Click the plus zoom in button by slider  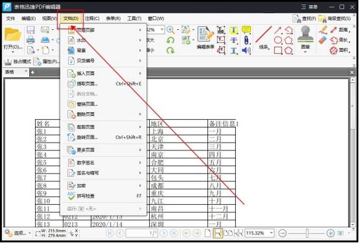(x=330, y=233)
